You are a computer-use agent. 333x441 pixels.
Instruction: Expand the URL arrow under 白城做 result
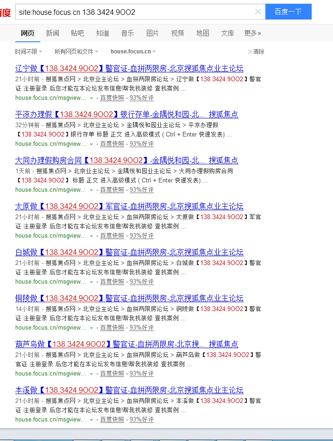click(x=91, y=282)
